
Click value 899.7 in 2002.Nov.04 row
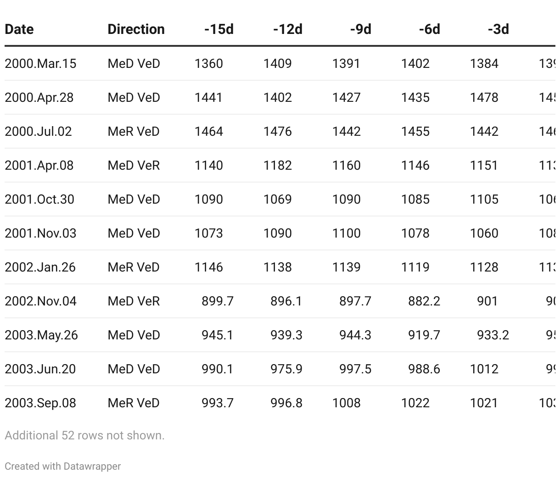point(218,301)
